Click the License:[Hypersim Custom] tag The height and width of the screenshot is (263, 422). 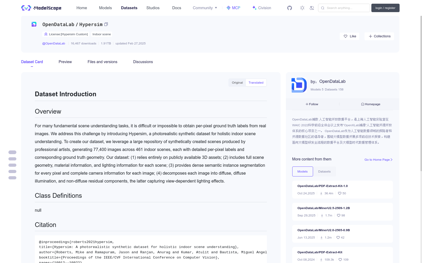[66, 34]
